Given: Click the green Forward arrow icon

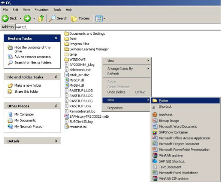Looking at the screenshot, I should (27, 18).
